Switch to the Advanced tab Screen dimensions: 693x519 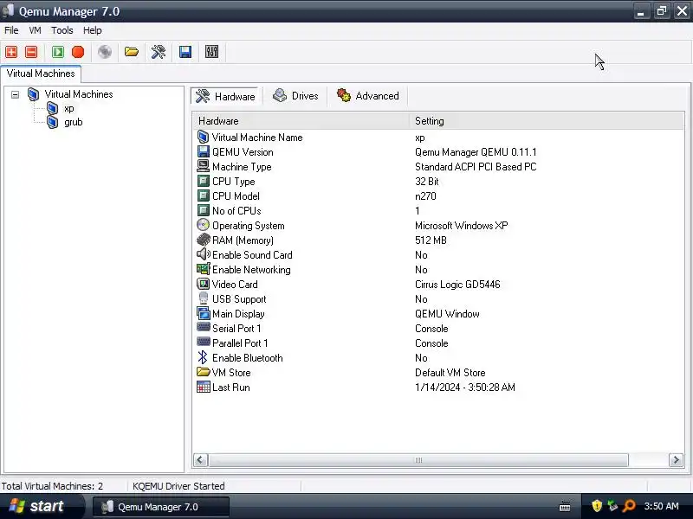point(367,96)
